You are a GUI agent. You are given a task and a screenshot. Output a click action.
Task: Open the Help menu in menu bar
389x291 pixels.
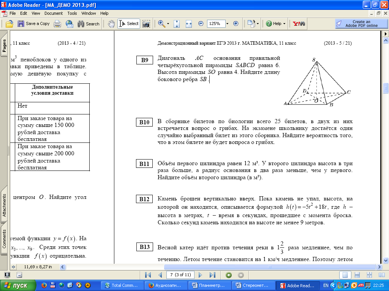pyautogui.click(x=104, y=13)
